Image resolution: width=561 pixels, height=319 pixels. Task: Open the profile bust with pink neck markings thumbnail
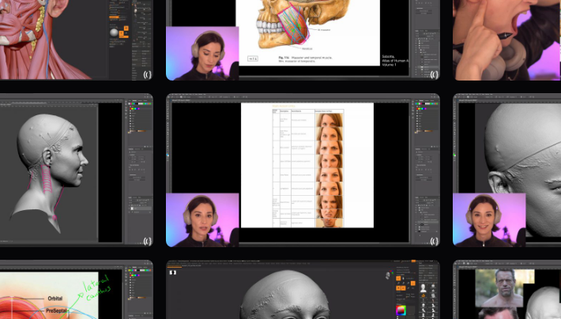click(77, 170)
